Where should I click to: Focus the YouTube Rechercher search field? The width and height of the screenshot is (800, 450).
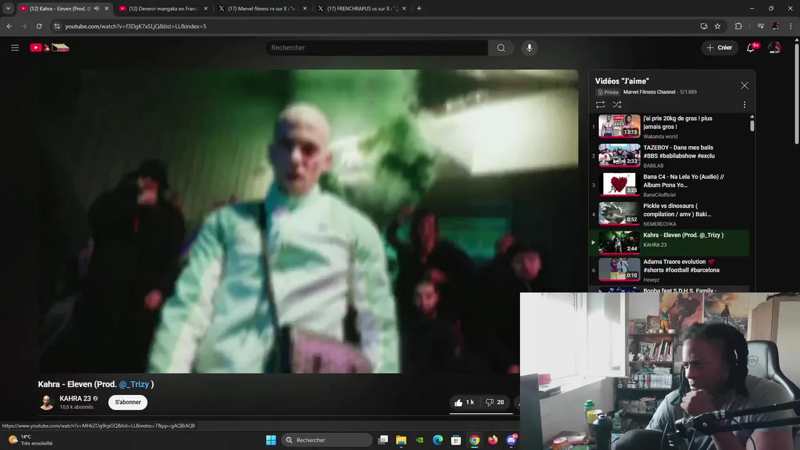376,48
